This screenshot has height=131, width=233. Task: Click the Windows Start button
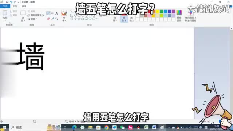point(4,127)
